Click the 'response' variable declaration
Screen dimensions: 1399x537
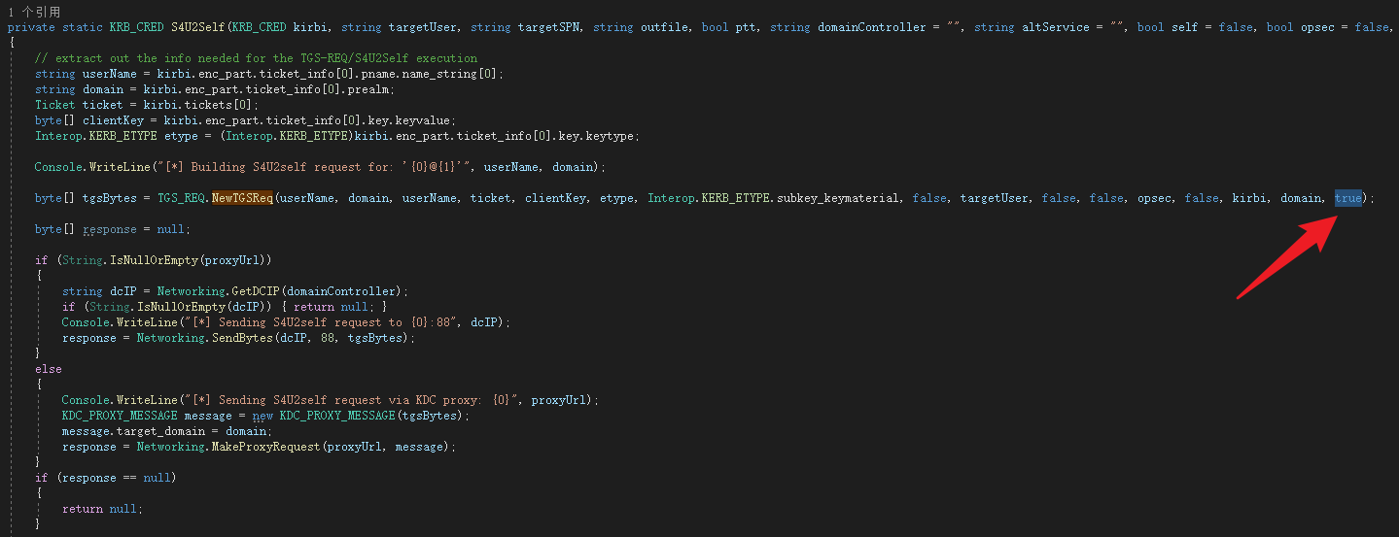109,229
